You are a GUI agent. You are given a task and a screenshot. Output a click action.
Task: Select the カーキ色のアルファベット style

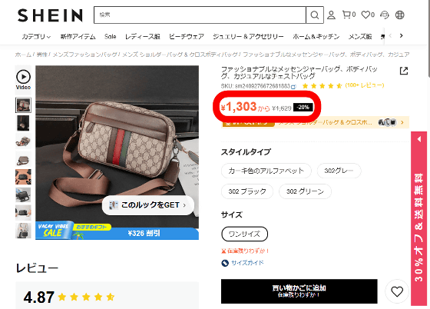[x=266, y=171]
